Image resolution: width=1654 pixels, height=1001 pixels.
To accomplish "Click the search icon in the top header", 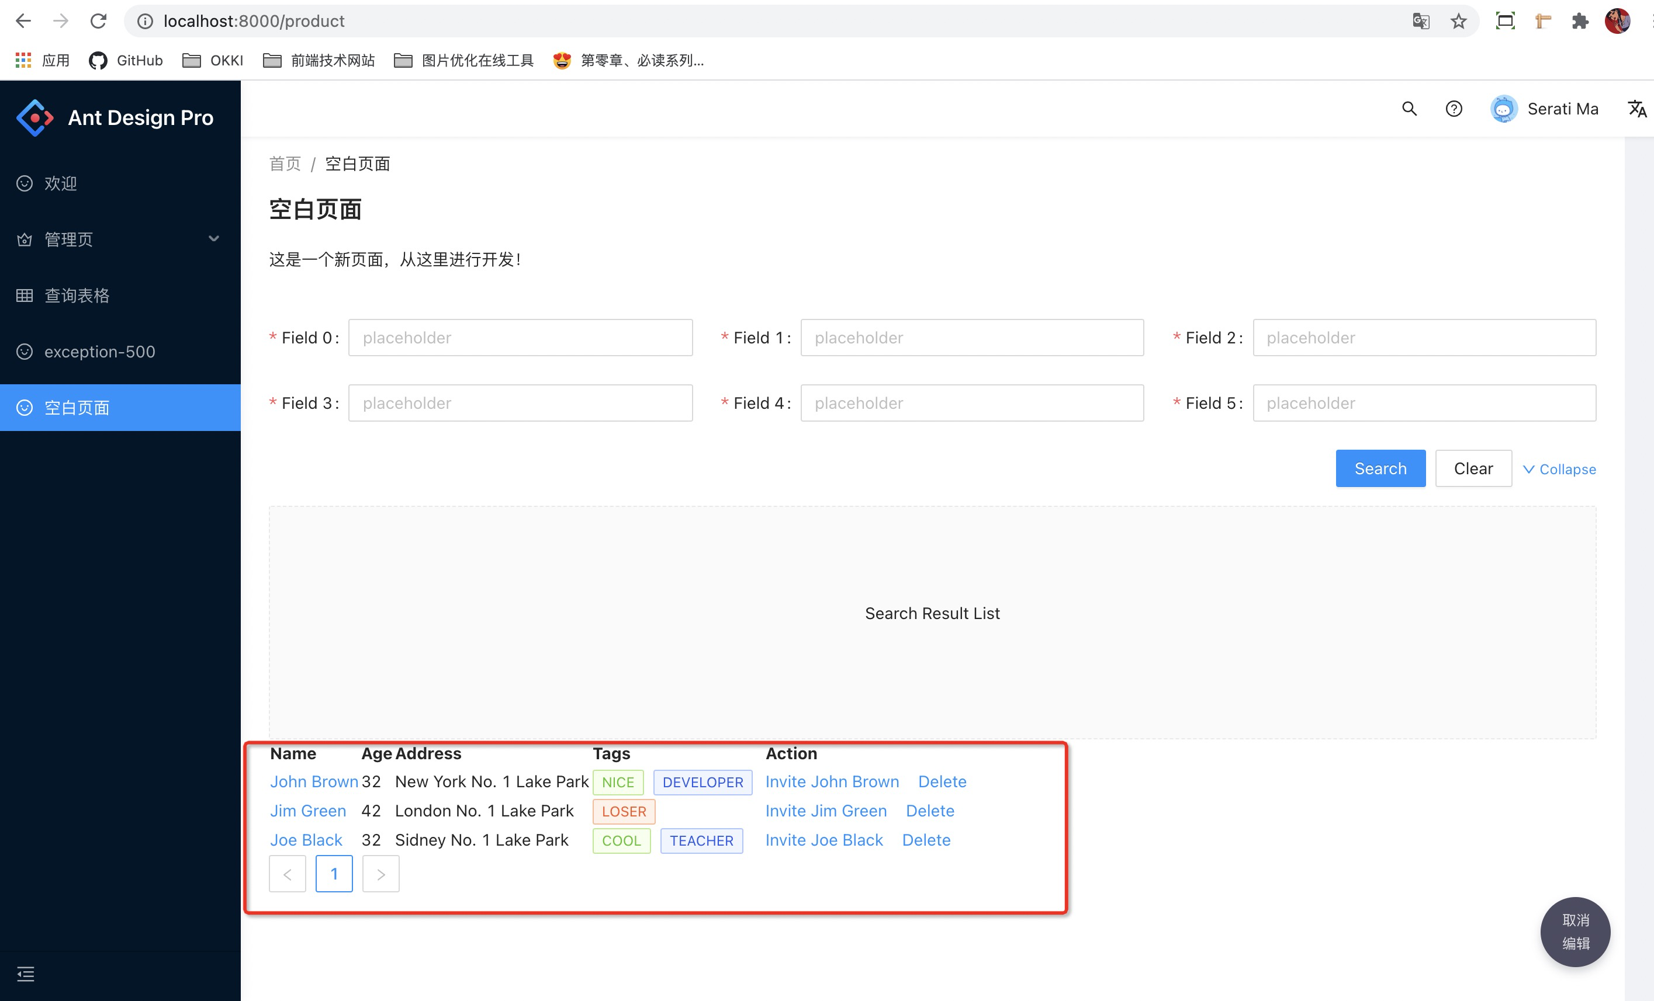I will (1409, 109).
